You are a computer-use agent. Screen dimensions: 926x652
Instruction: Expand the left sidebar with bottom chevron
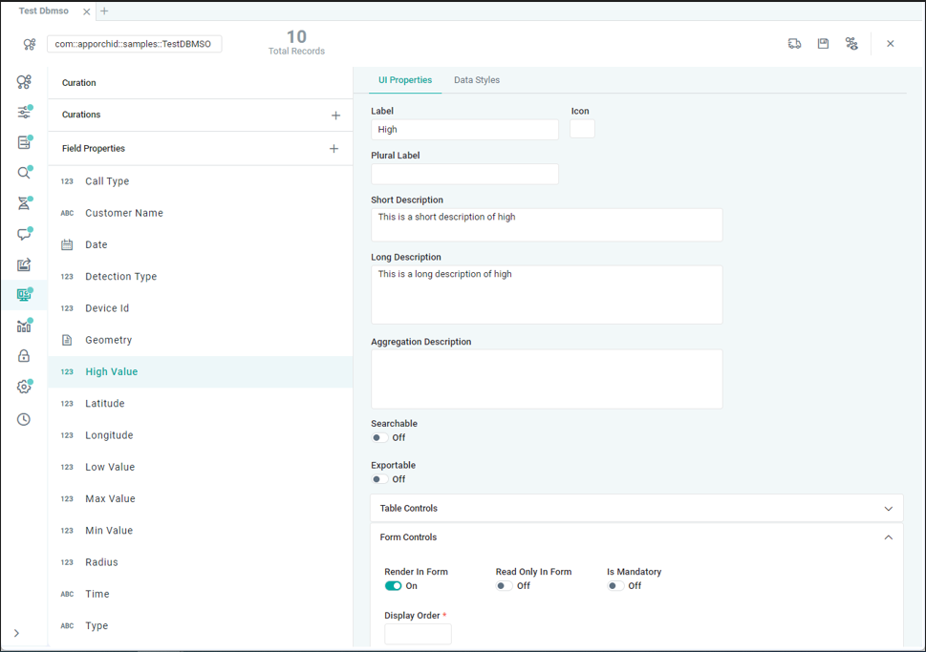pos(16,633)
